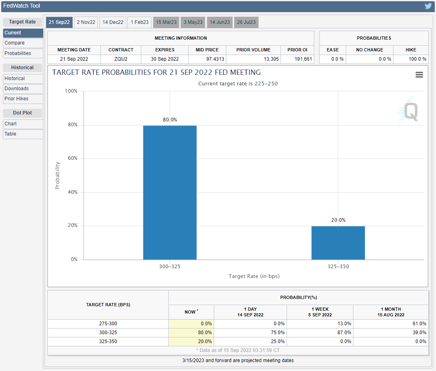436x371 pixels.
Task: Select the 26 Jul23 meeting tab
Action: [246, 22]
